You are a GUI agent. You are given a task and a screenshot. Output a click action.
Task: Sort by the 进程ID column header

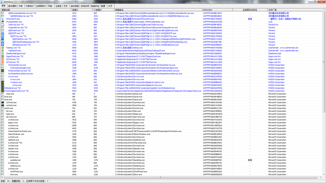click(x=82, y=10)
